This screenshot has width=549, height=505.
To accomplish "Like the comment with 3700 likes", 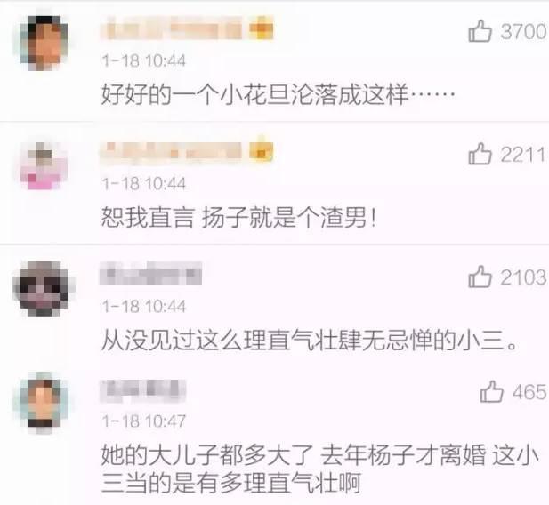I will (480, 31).
